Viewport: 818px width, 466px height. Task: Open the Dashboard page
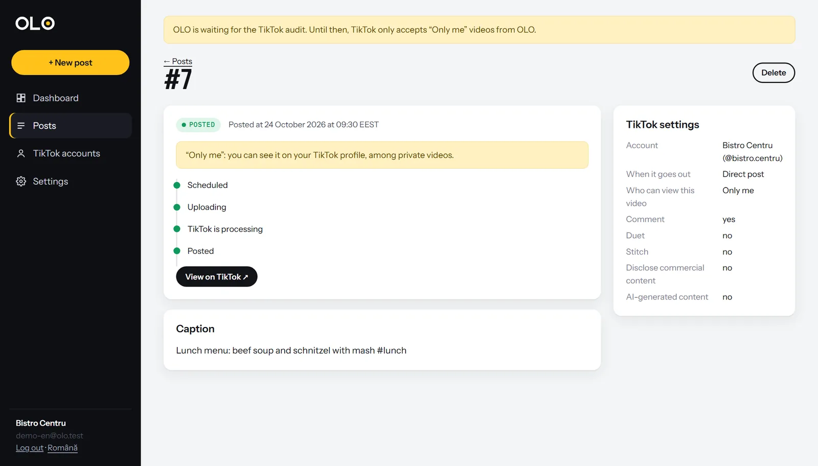click(x=71, y=98)
